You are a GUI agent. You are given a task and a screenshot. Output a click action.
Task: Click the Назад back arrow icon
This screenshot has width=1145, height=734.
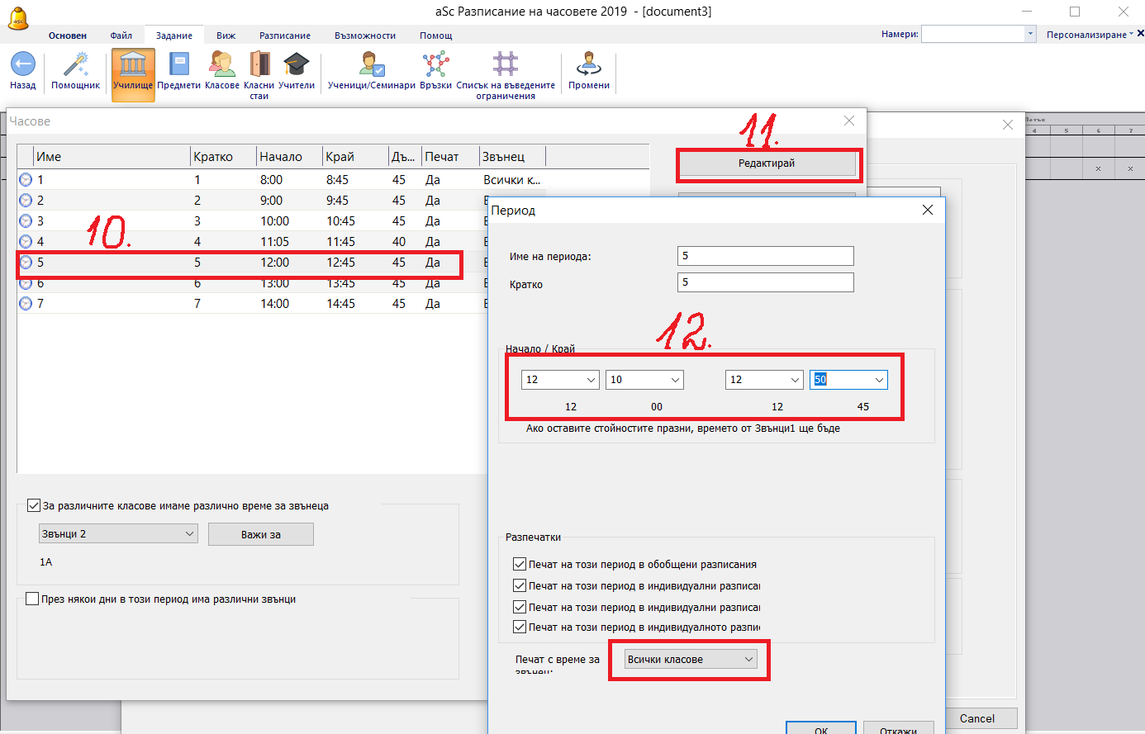pyautogui.click(x=22, y=65)
